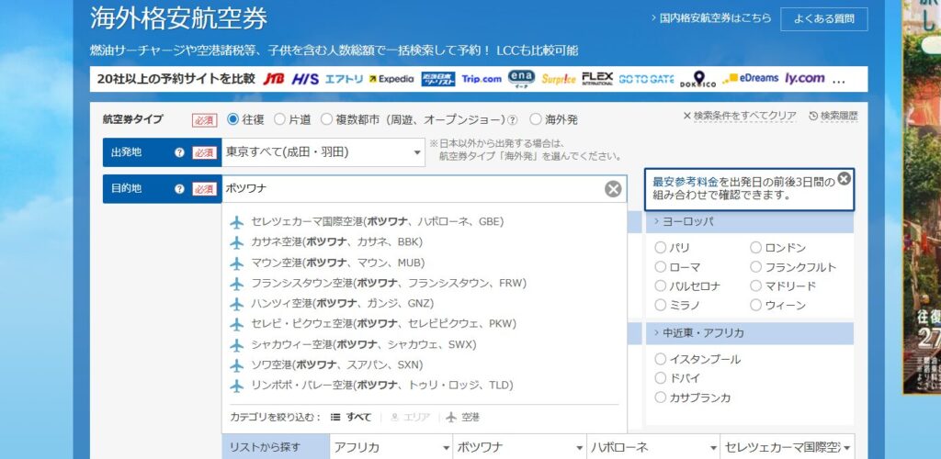The height and width of the screenshot is (459, 941).
Task: Choose ミラノ radio button
Action: click(x=660, y=305)
